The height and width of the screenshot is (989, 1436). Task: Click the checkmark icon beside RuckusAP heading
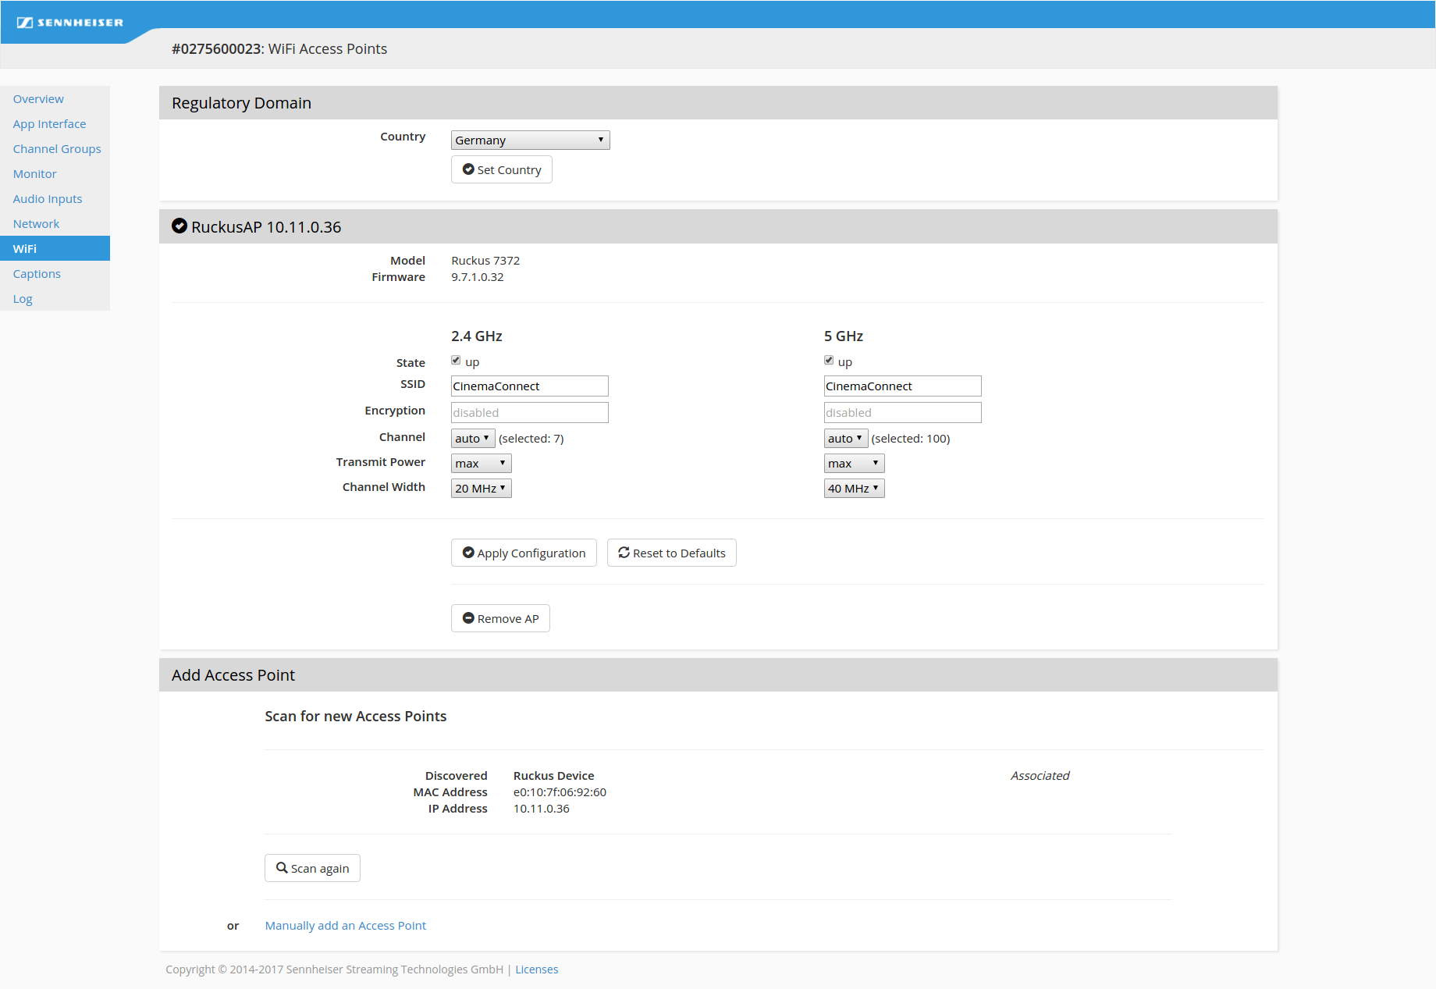pos(179,226)
